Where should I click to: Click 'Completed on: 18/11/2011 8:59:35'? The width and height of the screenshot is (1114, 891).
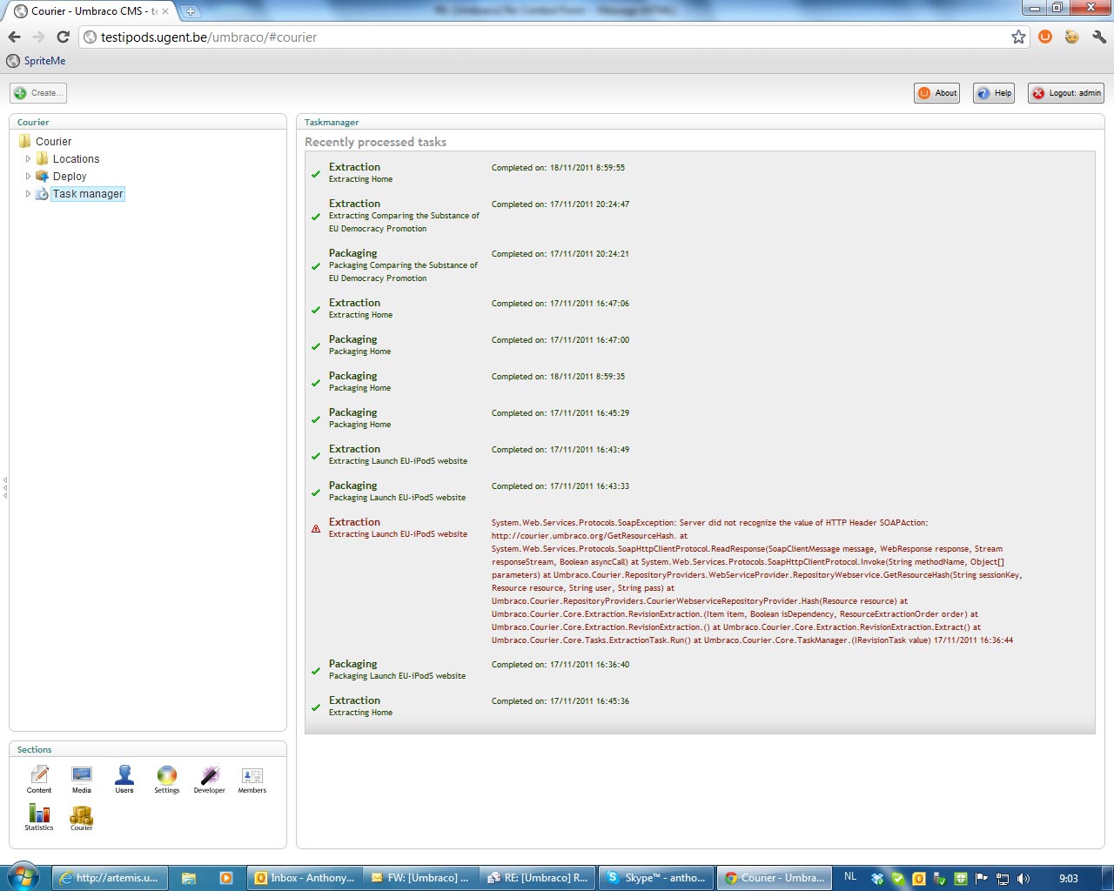pos(558,377)
